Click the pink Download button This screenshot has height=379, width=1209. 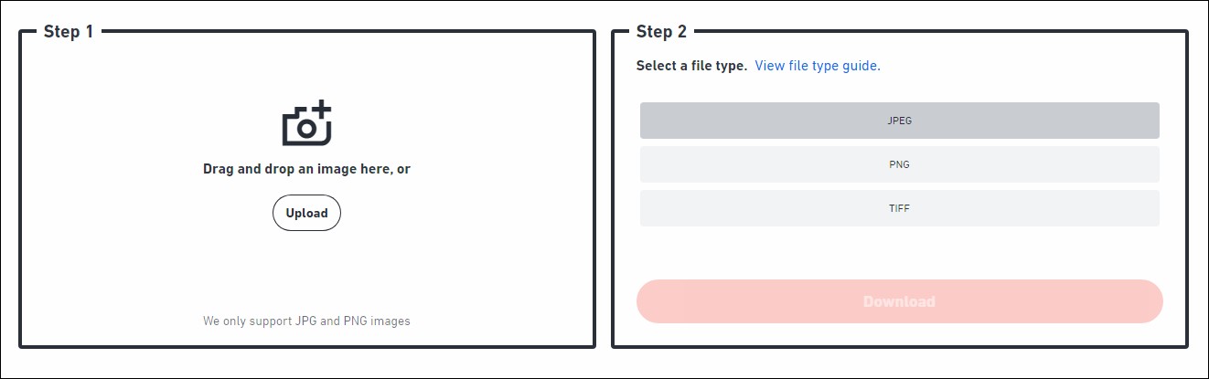[x=899, y=301]
